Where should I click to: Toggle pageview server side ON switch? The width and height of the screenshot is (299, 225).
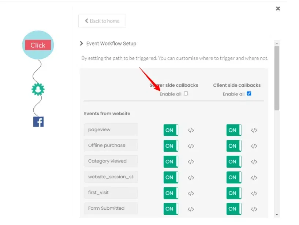tap(171, 130)
